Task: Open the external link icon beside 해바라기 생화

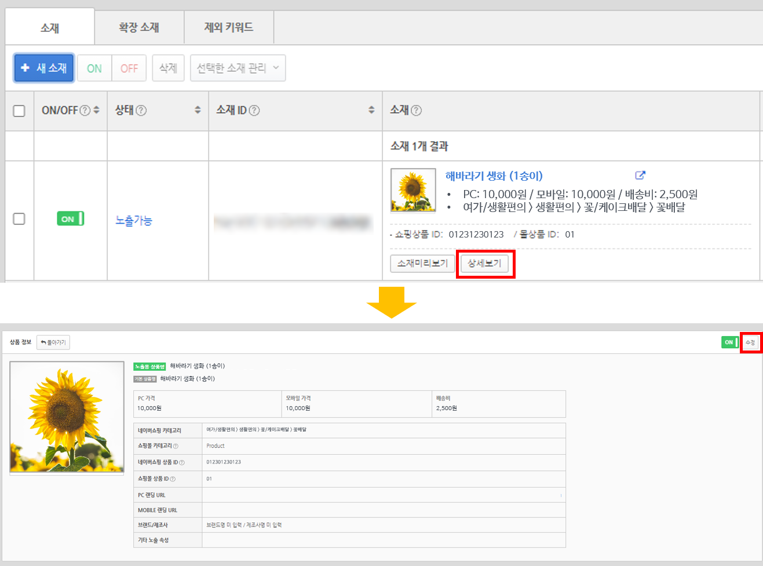Action: click(x=640, y=175)
